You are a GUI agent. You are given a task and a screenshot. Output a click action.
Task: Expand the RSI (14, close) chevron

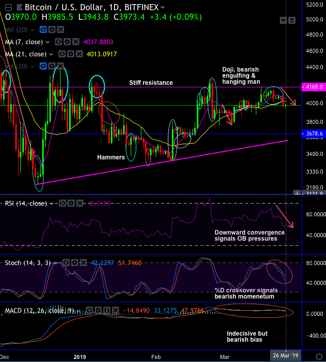click(51, 204)
